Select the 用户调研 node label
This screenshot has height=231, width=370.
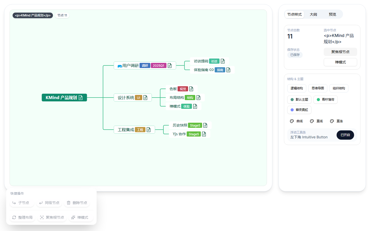pos(131,66)
